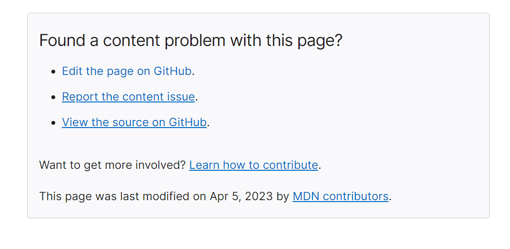Image resolution: width=510 pixels, height=249 pixels.
Task: Click the bullet before Edit the page
Action: click(x=54, y=72)
